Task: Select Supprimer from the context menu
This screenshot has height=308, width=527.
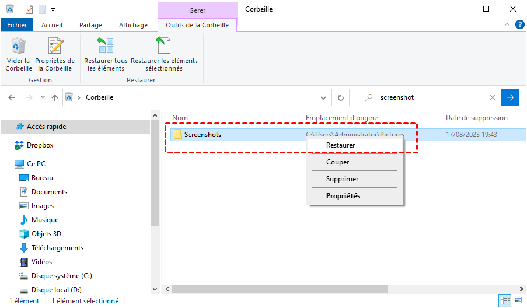Action: point(342,179)
